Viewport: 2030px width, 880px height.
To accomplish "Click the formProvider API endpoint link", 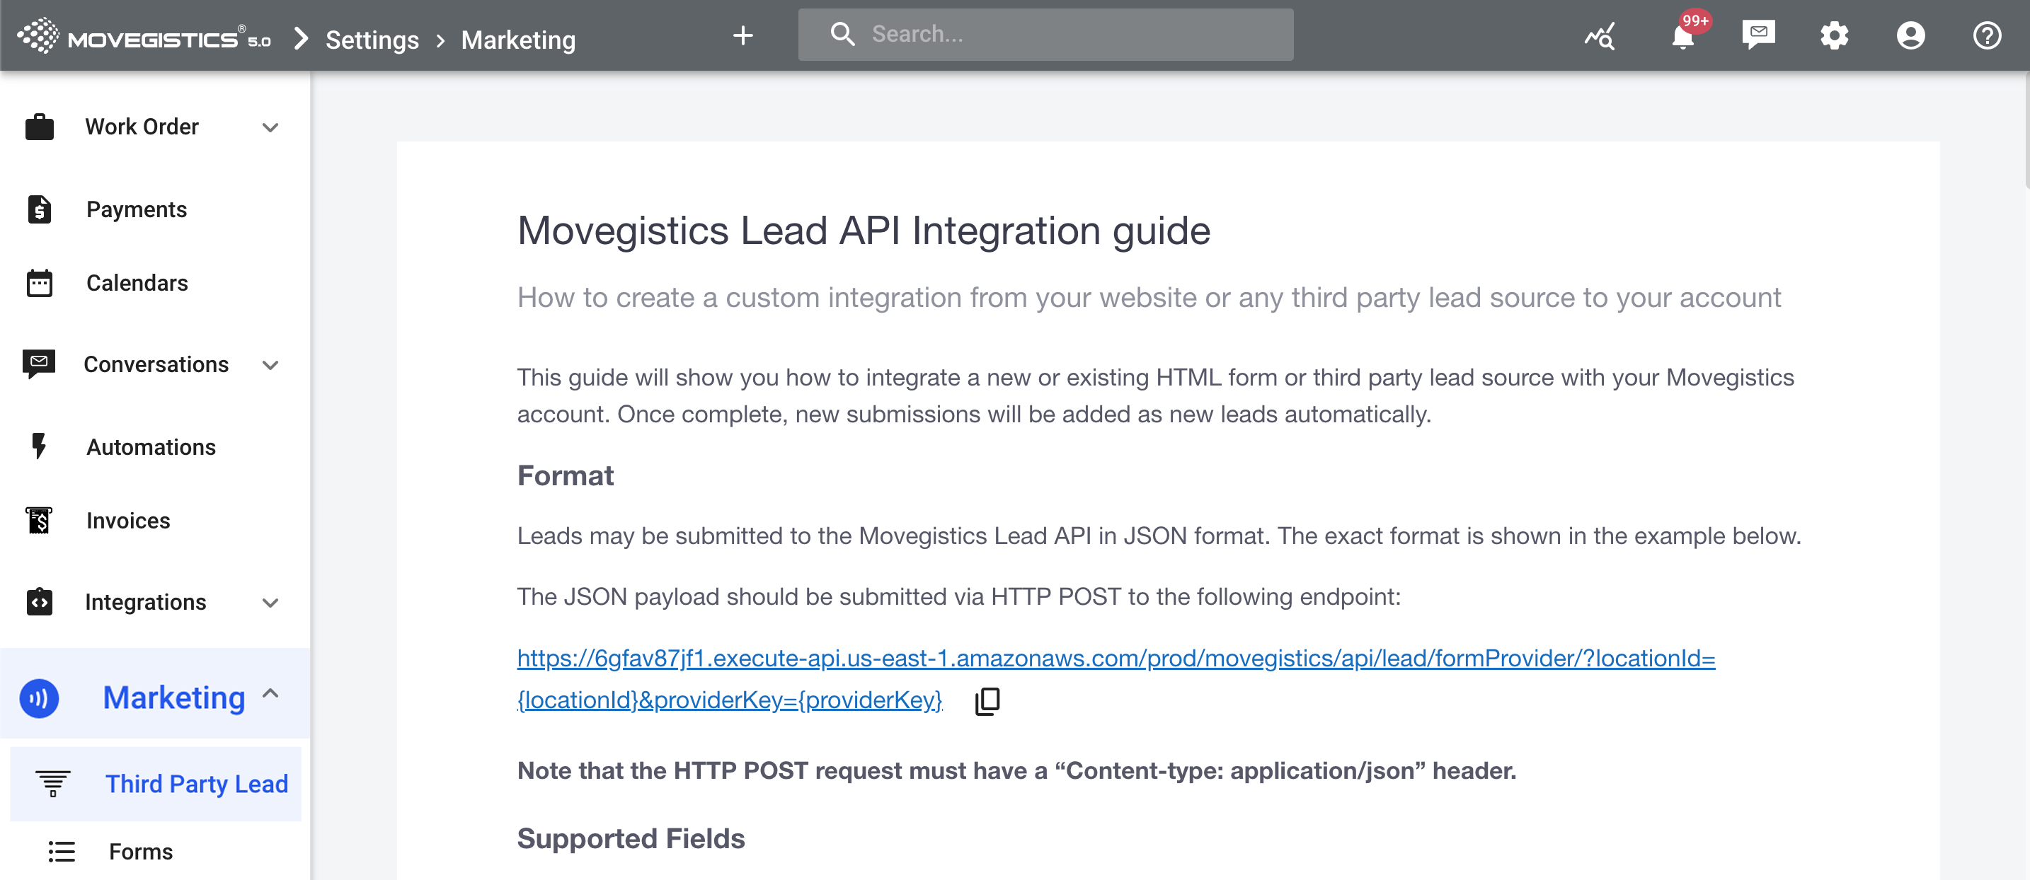I will click(1115, 659).
